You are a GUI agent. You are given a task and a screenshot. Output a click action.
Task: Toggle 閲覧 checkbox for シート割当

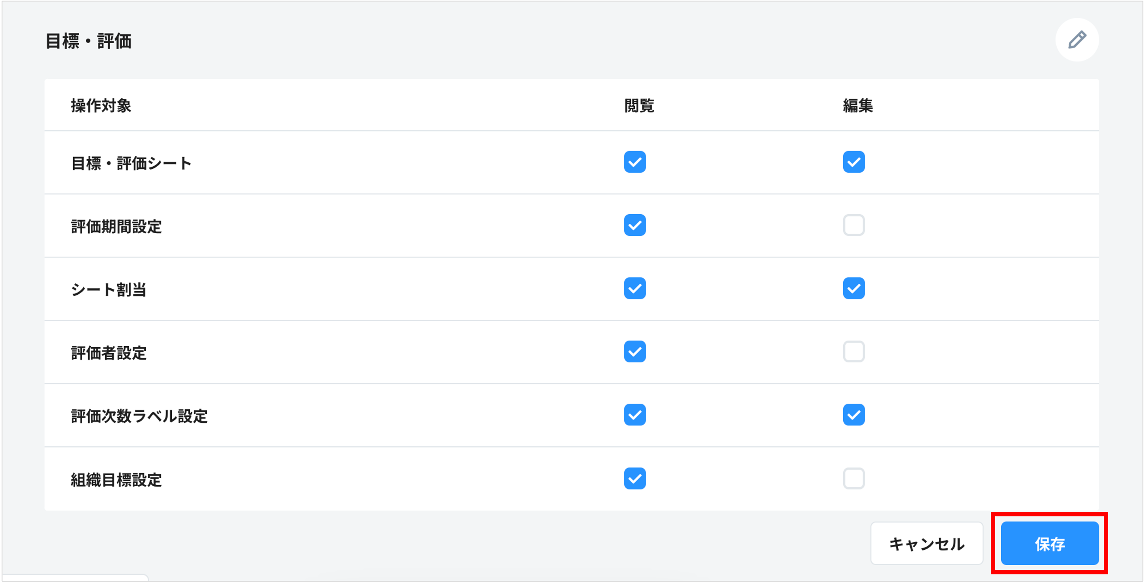point(635,289)
